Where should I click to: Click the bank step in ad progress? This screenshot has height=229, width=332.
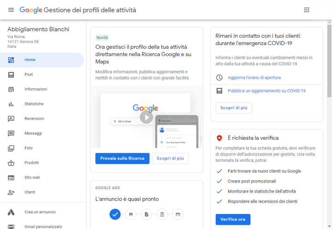tap(162, 214)
